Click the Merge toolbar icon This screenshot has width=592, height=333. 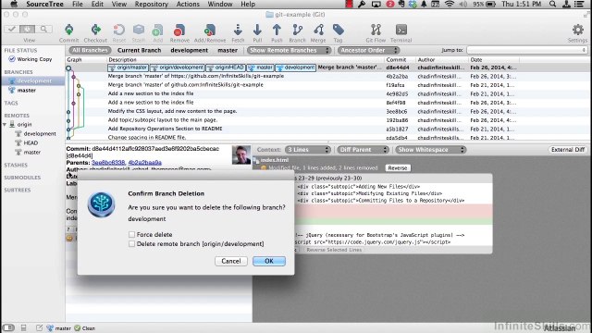[x=318, y=31]
